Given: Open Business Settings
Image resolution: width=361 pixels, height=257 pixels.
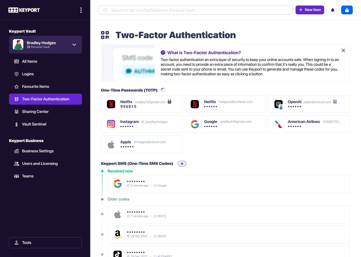Looking at the screenshot, I should pyautogui.click(x=45, y=151).
